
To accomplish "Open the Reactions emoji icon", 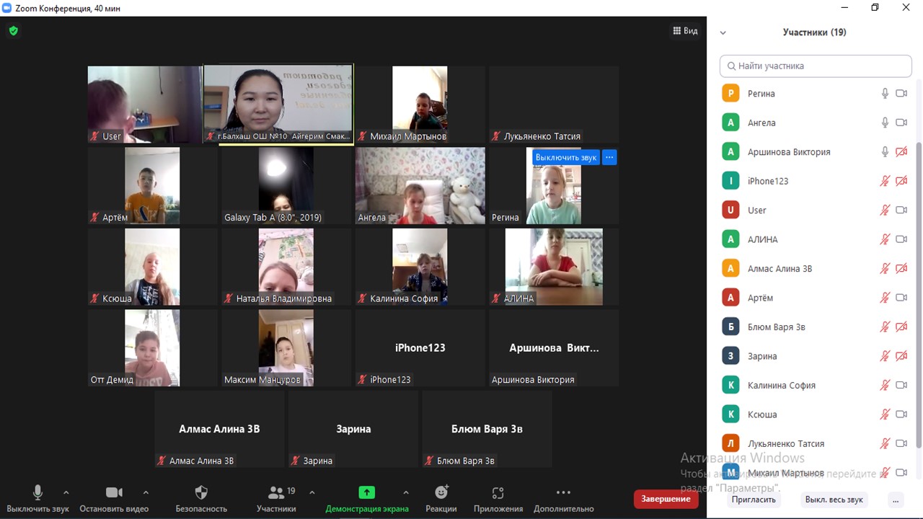I will point(441,492).
